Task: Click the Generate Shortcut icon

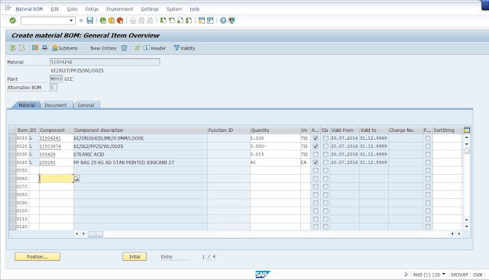Action: pos(210,21)
